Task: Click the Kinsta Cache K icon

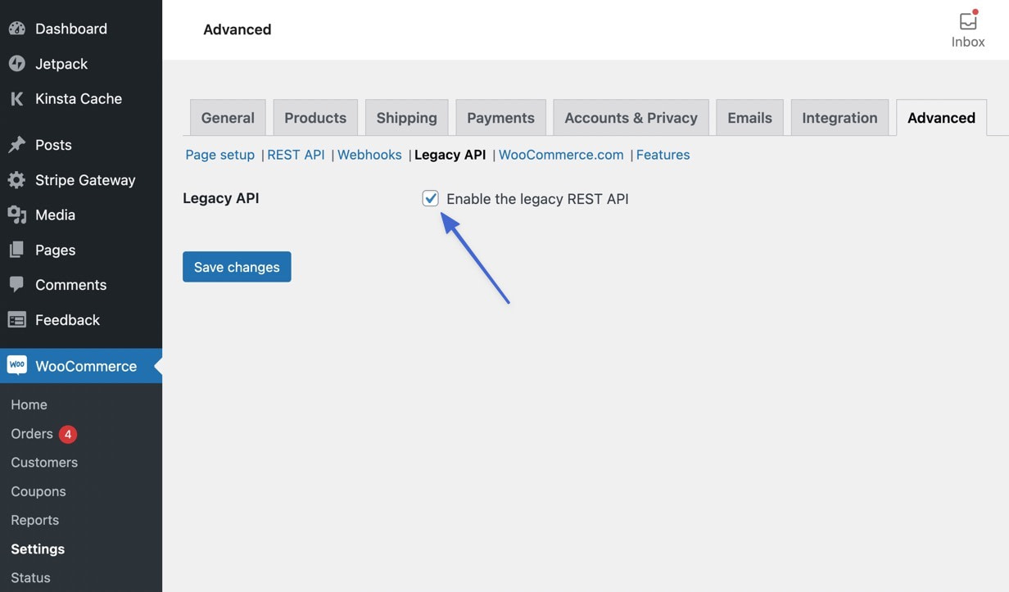Action: point(16,99)
